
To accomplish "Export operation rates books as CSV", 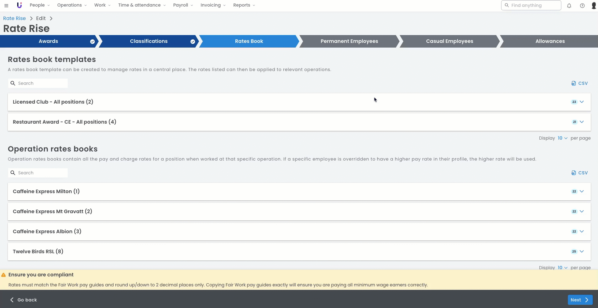I will click(580, 173).
